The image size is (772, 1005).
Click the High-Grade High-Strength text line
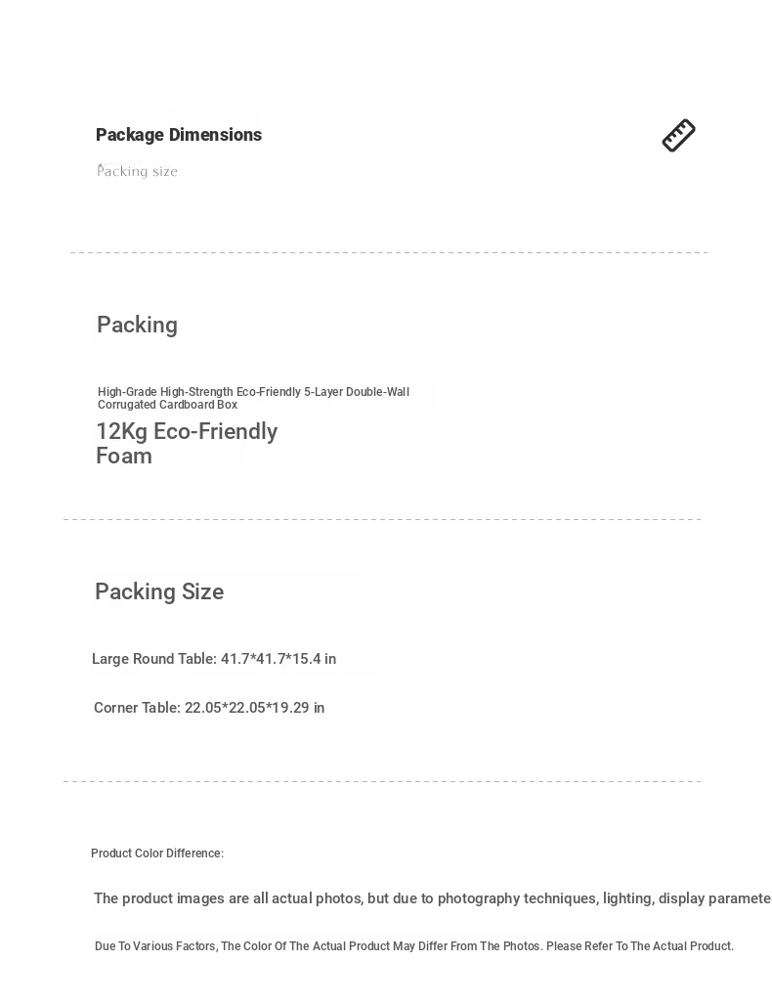point(253,392)
